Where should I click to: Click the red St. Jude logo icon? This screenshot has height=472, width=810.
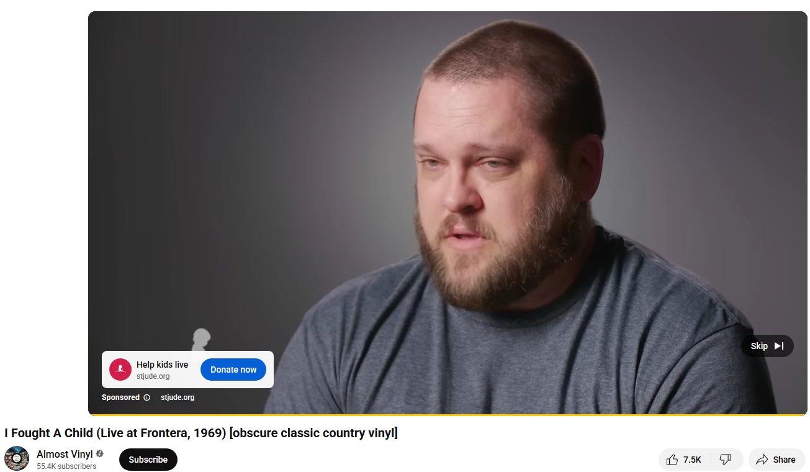pos(120,370)
